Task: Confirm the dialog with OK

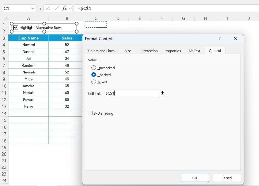Action: (x=195, y=178)
